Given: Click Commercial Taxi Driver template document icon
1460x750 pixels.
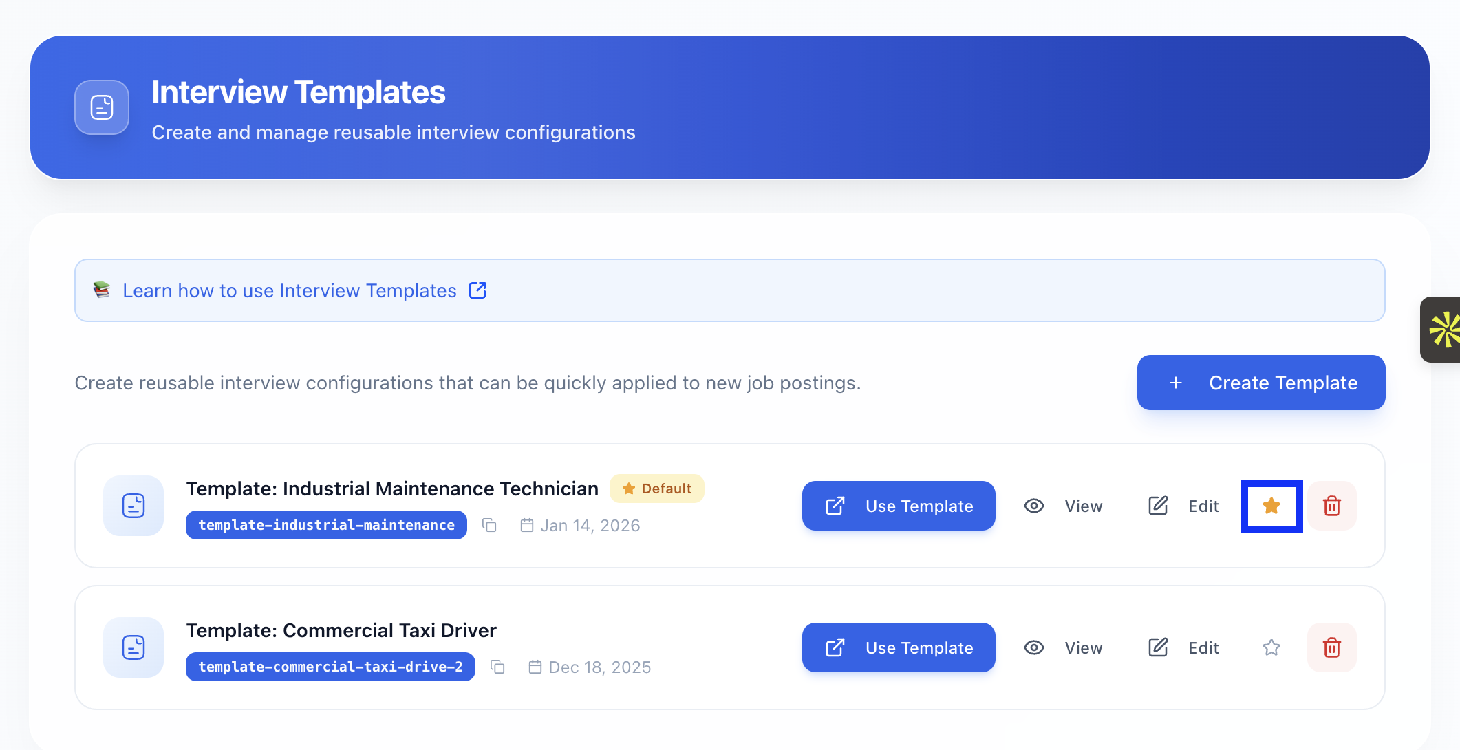Looking at the screenshot, I should click(x=133, y=647).
